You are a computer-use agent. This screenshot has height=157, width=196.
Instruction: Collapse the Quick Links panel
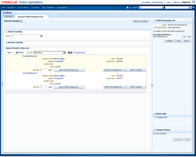click(x=154, y=114)
